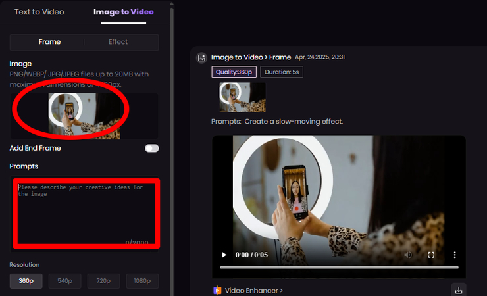
Task: Select 1080p resolution
Action: 142,281
